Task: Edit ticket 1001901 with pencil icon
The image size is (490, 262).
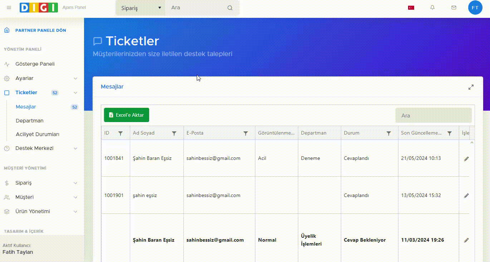Action: point(466,196)
